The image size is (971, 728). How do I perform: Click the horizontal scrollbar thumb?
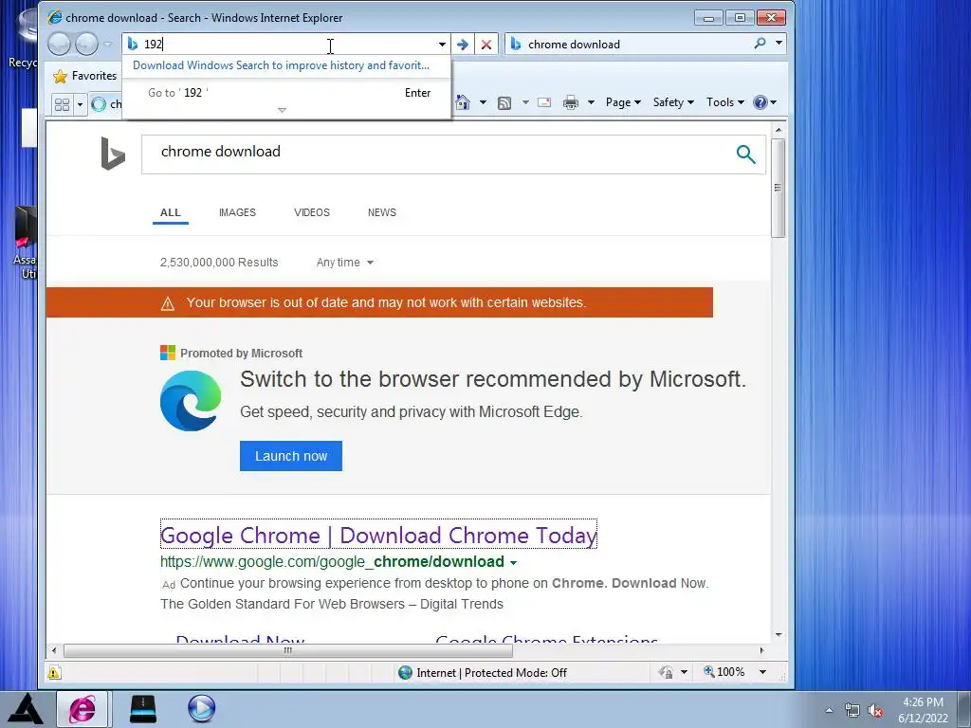click(x=288, y=650)
